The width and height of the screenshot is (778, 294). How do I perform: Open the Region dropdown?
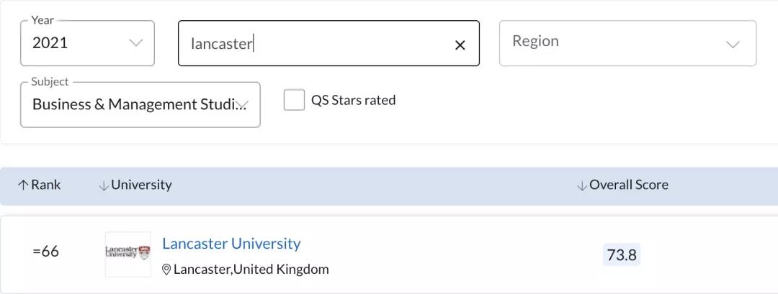[x=627, y=43]
